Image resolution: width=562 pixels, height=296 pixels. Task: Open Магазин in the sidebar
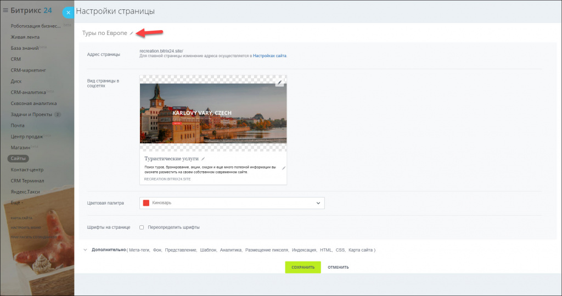click(x=20, y=148)
